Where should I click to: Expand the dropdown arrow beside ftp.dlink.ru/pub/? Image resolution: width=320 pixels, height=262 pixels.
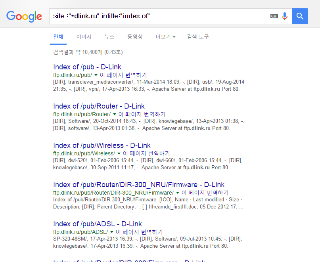[x=96, y=75]
